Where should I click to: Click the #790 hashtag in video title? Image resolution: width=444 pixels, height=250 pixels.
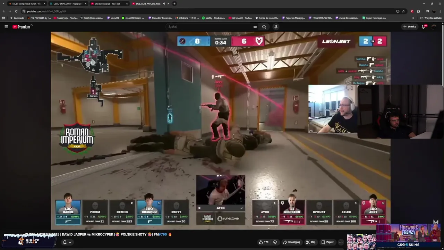click(x=163, y=234)
